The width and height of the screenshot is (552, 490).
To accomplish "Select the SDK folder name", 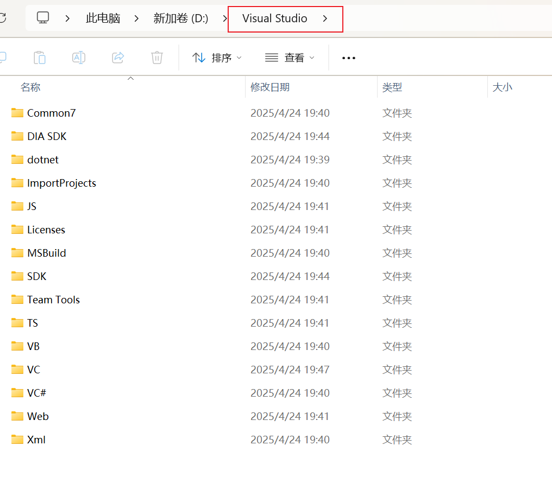I will (36, 276).
